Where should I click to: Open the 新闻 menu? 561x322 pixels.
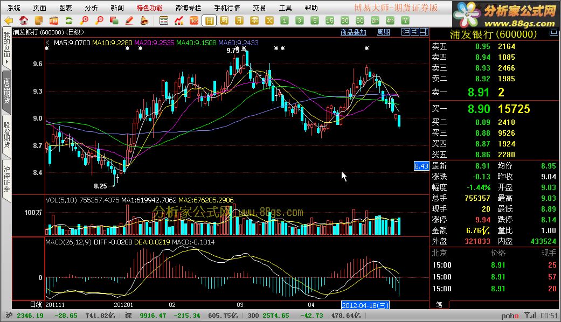coord(117,8)
